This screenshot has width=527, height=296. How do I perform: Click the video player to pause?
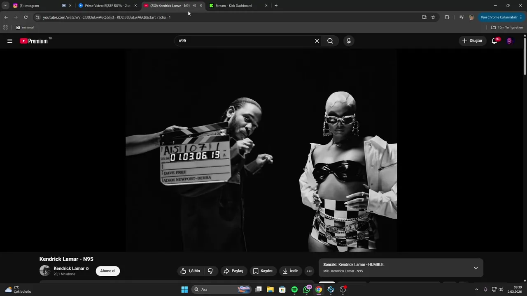[x=261, y=150]
